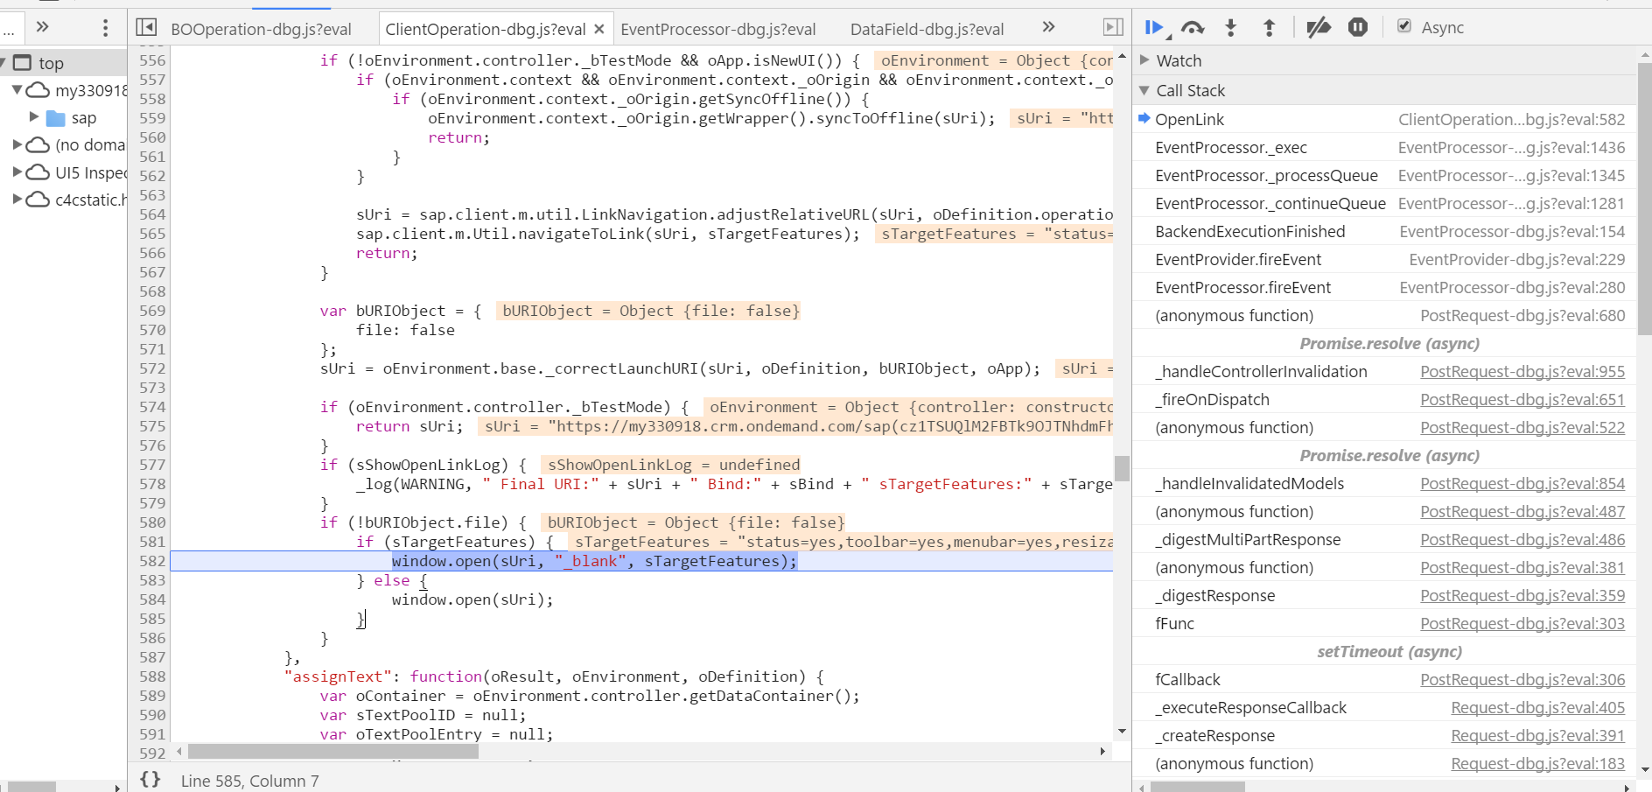Expand the c4cstatic domain node

coord(17,200)
